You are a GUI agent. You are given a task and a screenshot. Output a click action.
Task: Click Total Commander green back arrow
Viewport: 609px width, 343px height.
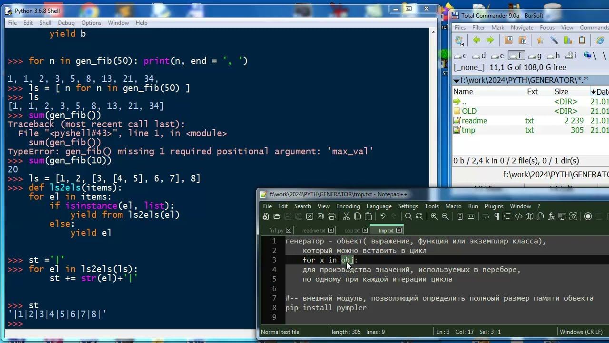pyautogui.click(x=476, y=40)
